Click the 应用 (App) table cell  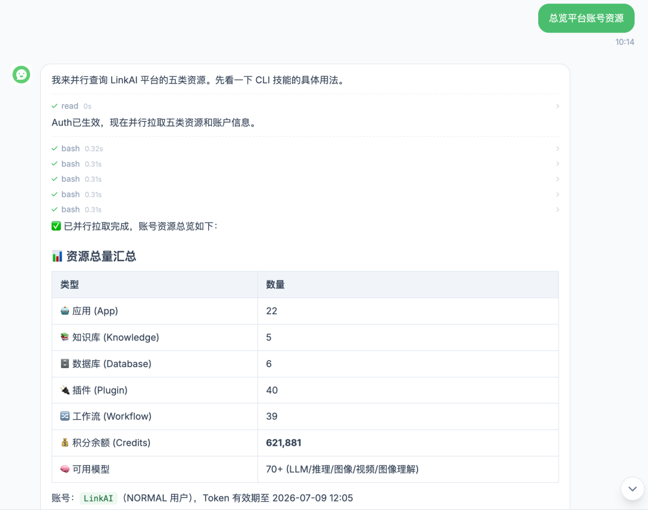(x=155, y=311)
